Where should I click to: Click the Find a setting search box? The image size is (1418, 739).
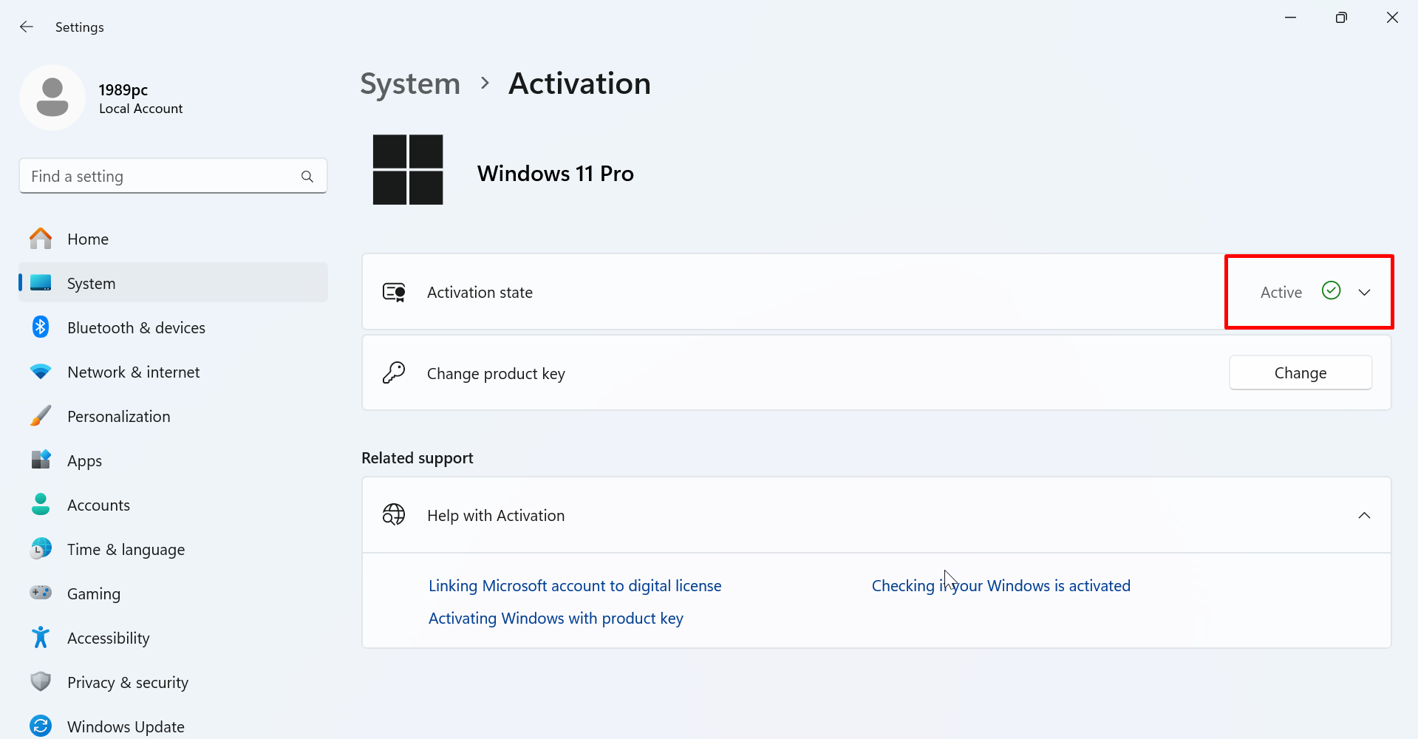pyautogui.click(x=173, y=176)
